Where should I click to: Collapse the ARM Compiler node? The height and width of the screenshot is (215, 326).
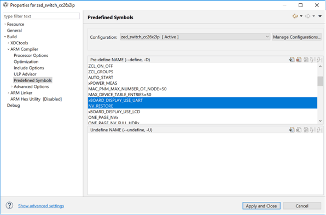[x=8, y=49]
